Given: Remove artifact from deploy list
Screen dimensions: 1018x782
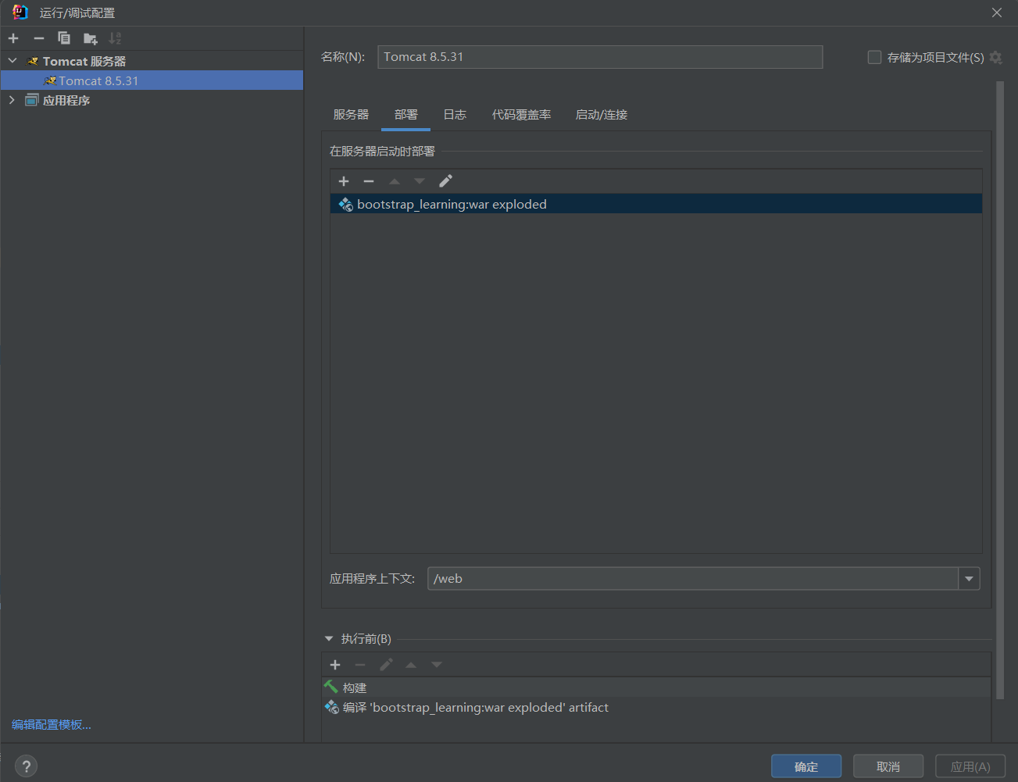Looking at the screenshot, I should coord(369,181).
